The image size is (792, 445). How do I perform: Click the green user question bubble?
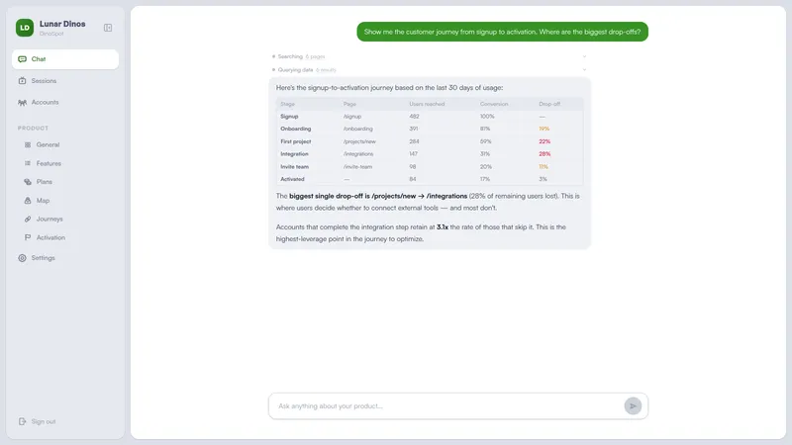point(502,32)
